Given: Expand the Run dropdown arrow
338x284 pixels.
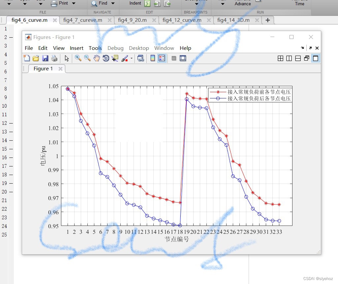Looking at the screenshot, I should [x=223, y=4].
